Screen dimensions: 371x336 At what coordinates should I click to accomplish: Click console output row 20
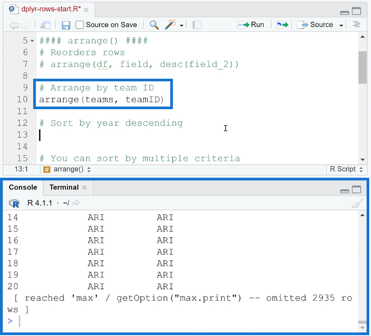click(90, 286)
